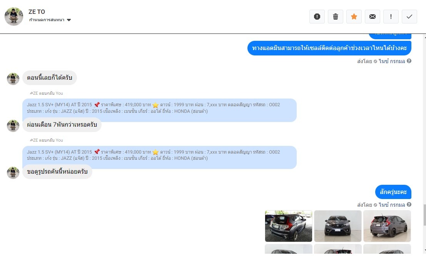Open car photo showing front view of Honda

(338, 226)
